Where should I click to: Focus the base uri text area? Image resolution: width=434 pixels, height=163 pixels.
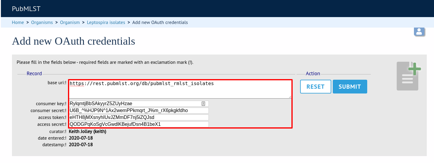(x=180, y=89)
